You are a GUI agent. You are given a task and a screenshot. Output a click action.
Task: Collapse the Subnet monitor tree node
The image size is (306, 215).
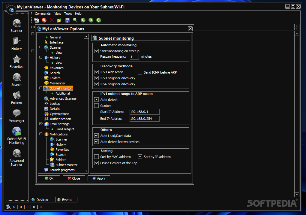tap(41, 88)
